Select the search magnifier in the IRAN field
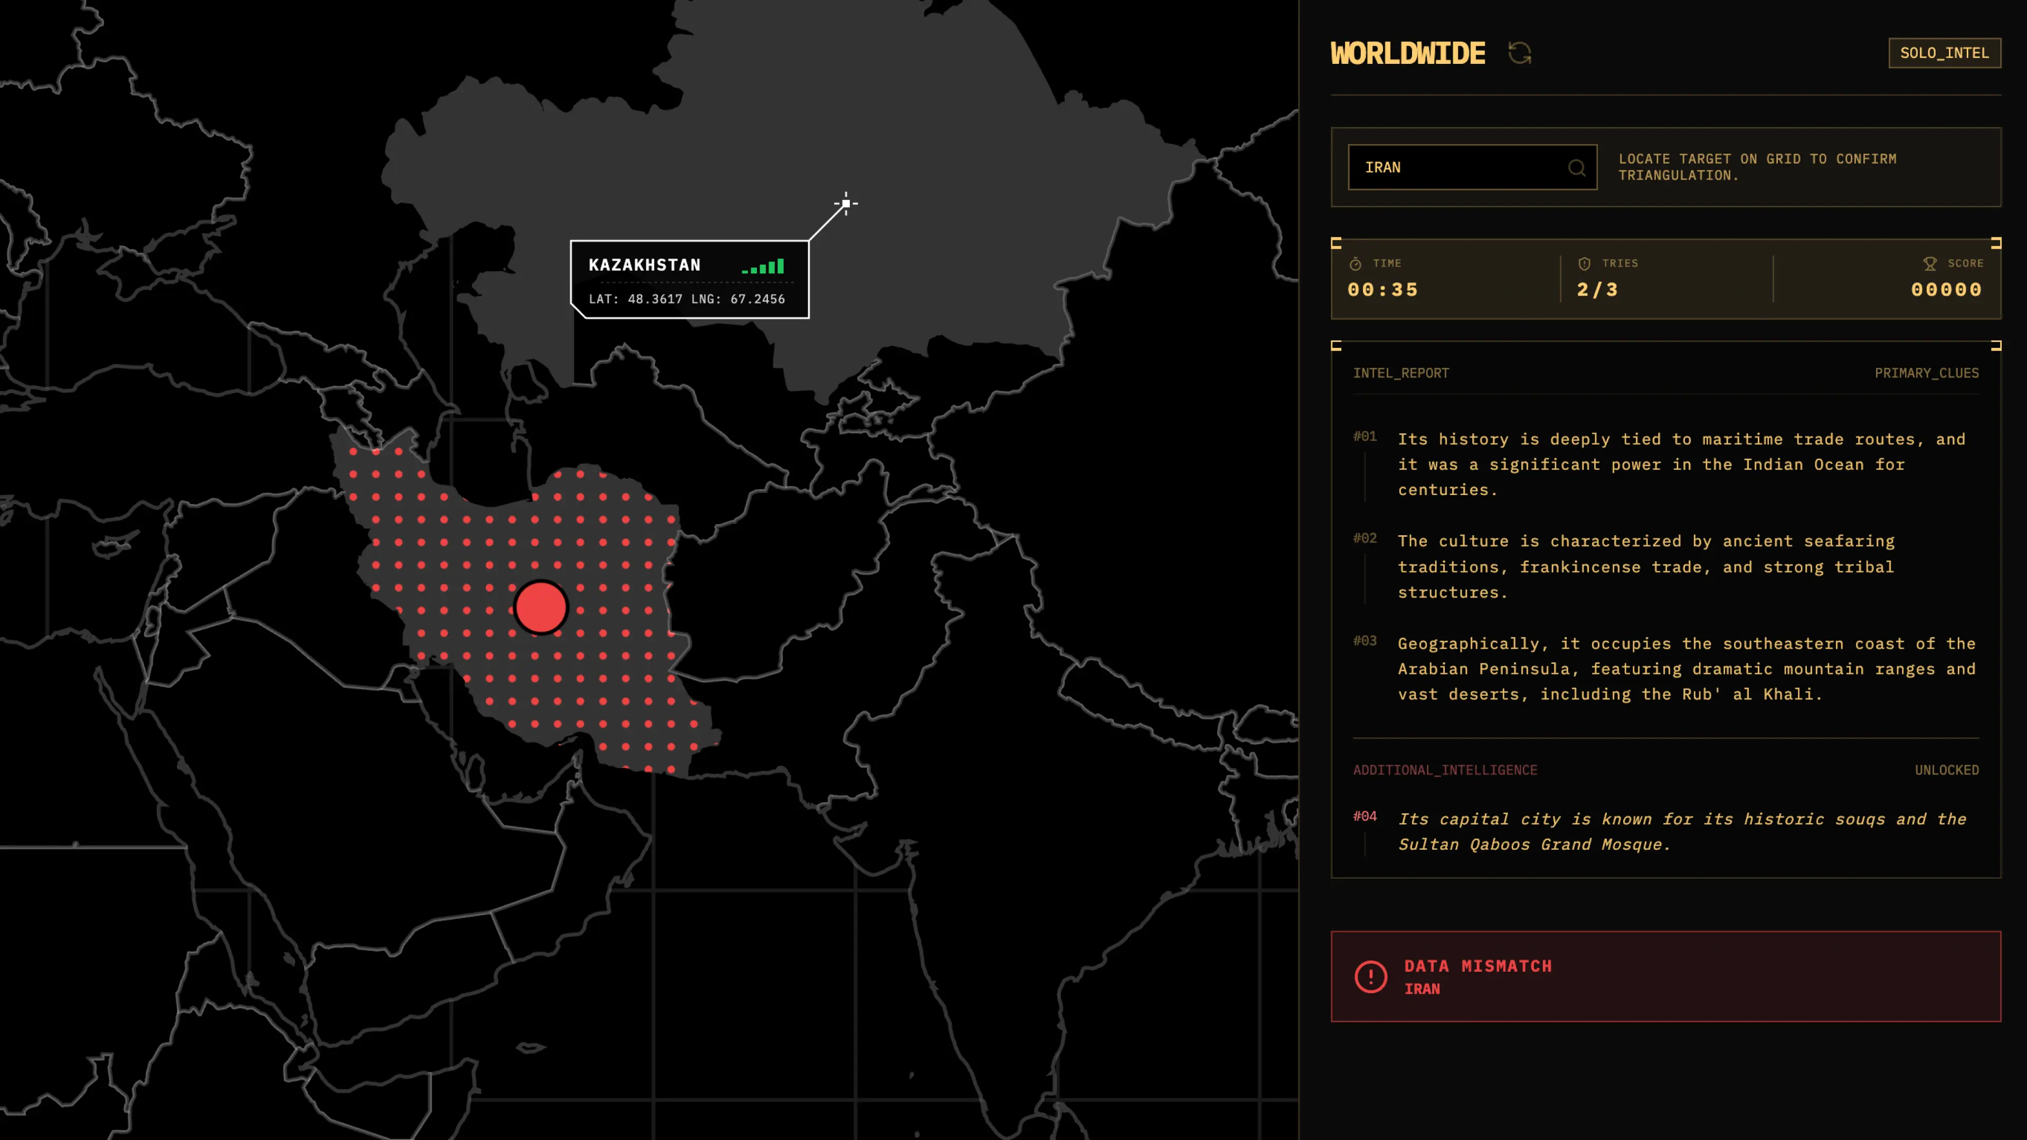 click(x=1577, y=168)
